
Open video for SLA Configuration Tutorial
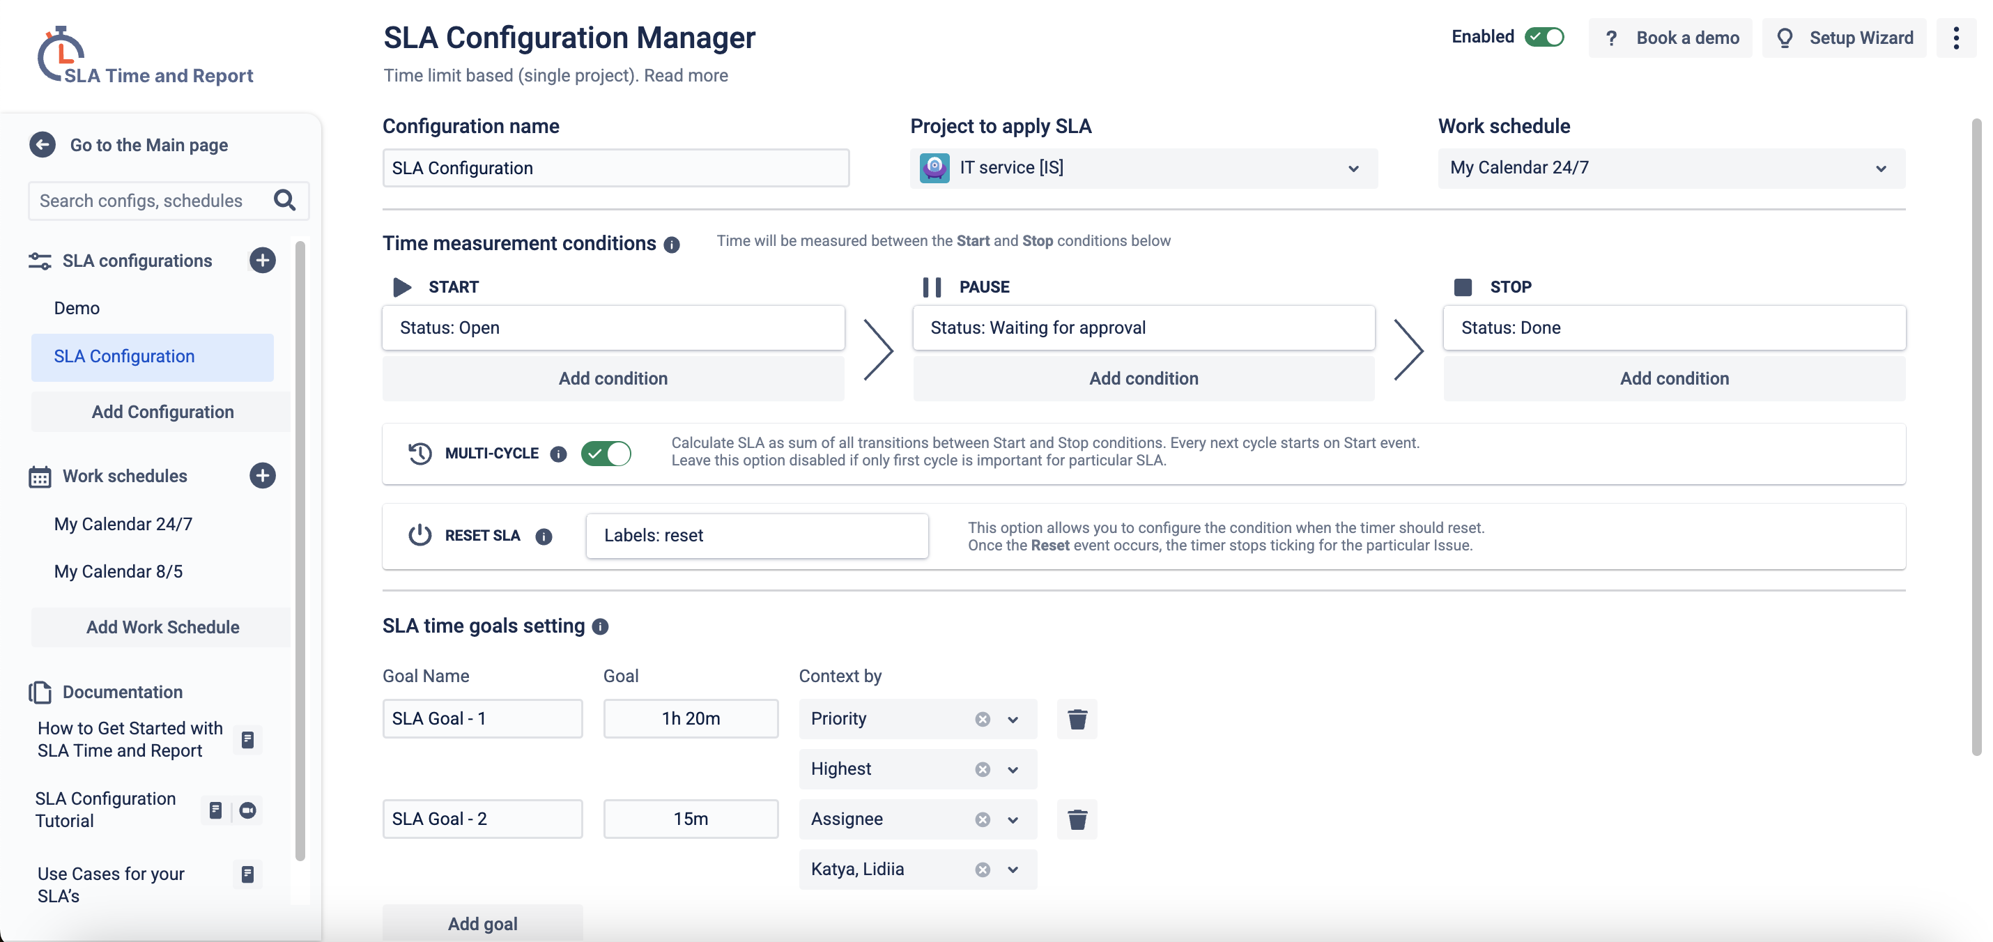click(x=247, y=810)
